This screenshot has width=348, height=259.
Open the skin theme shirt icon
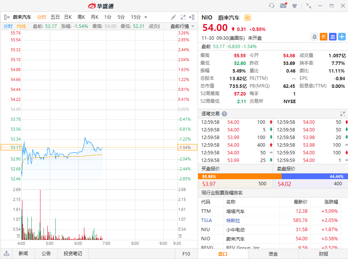coord(295,6)
